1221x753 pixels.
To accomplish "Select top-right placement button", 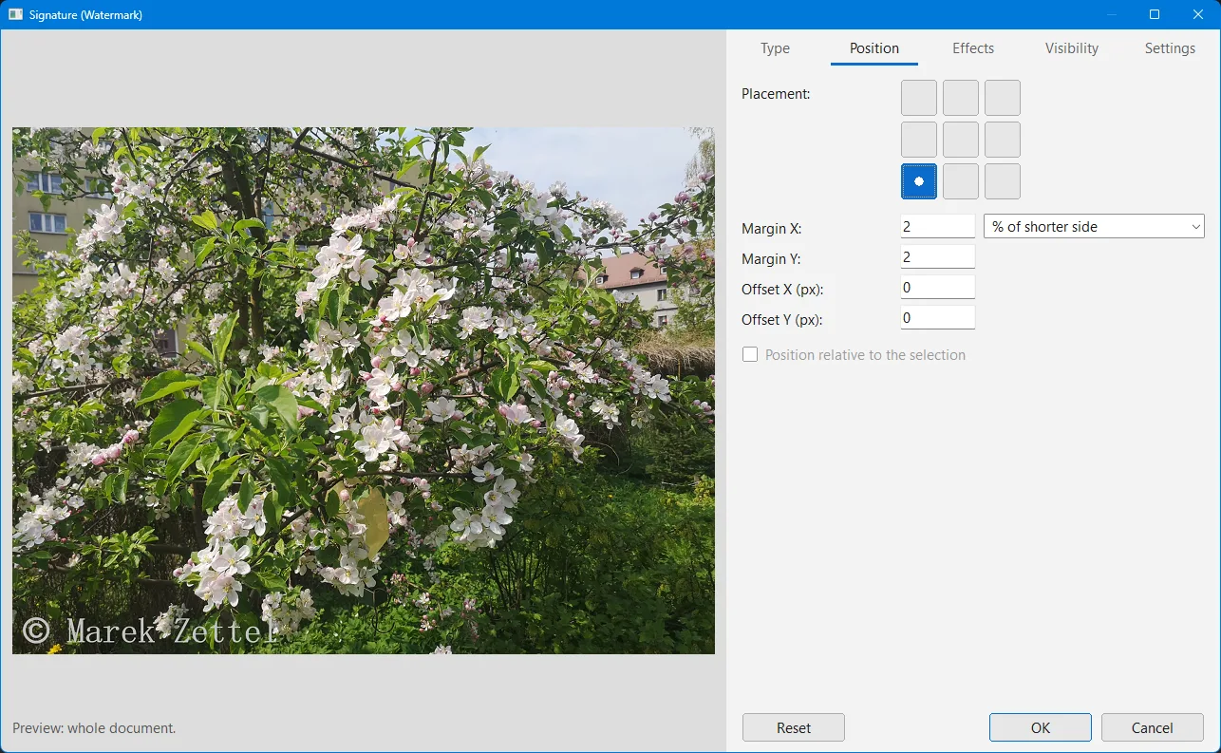I will click(1003, 98).
